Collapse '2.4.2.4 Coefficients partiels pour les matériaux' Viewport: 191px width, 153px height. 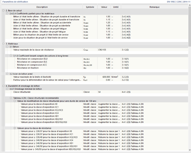point(7,14)
